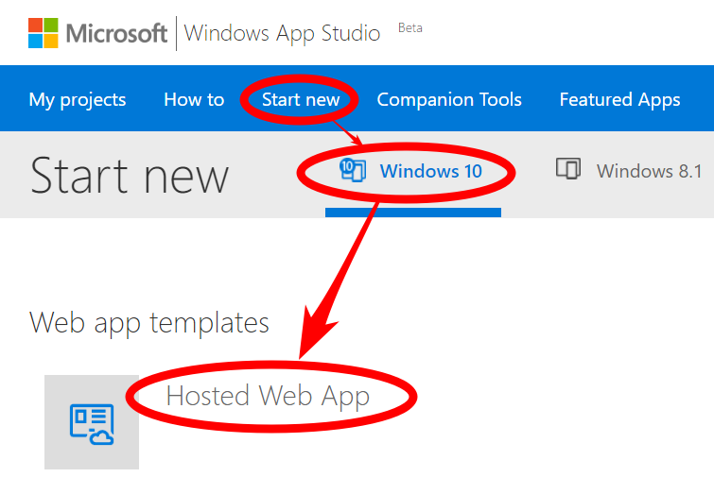Viewport: 714px width, 494px height.
Task: Go to Companion Tools
Action: tap(449, 99)
